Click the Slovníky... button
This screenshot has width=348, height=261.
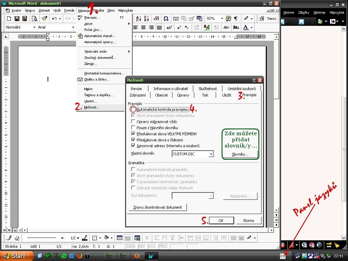coord(240,154)
